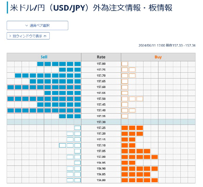Click the timestamp 2024/06/11 17:00 price text
The width and height of the screenshot is (203, 187).
pos(167,45)
